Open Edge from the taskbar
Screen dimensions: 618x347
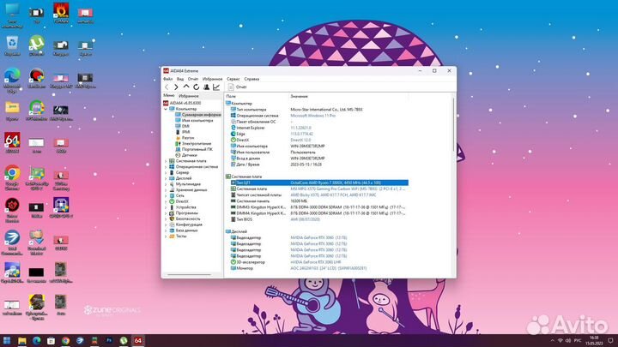[x=37, y=340]
